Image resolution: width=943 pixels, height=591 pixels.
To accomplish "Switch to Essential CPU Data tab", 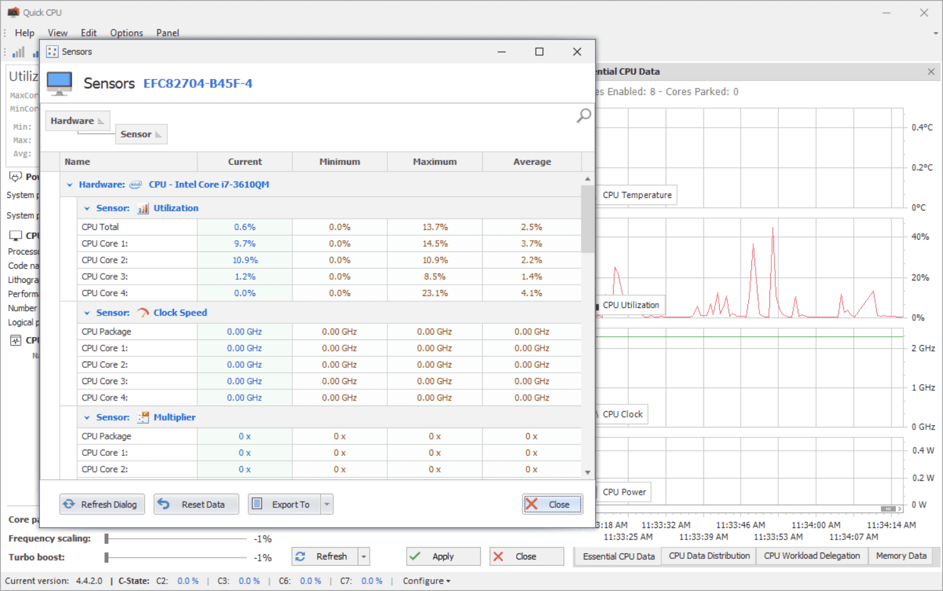I will (x=619, y=556).
